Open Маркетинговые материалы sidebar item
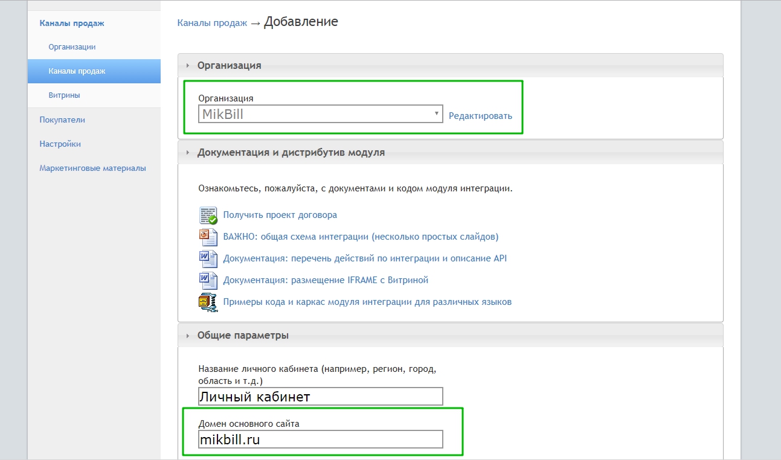The height and width of the screenshot is (460, 781). coord(92,168)
